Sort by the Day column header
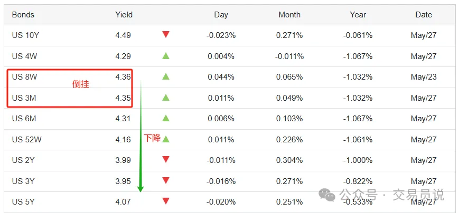This screenshot has width=459, height=213. coord(221,15)
